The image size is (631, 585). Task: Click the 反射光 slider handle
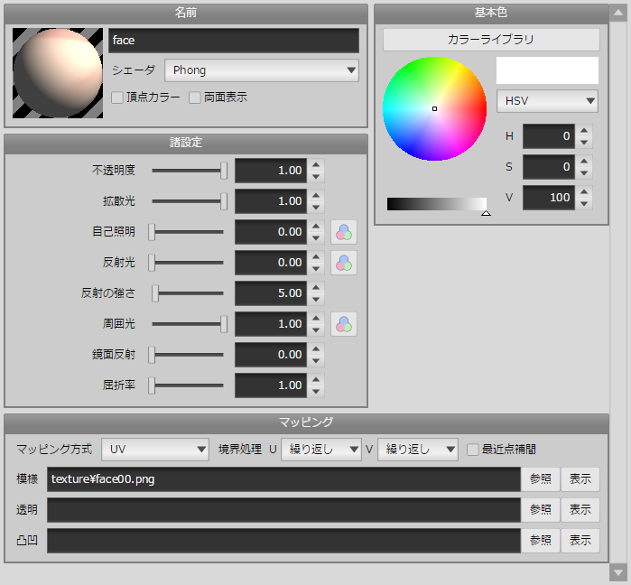(x=152, y=263)
